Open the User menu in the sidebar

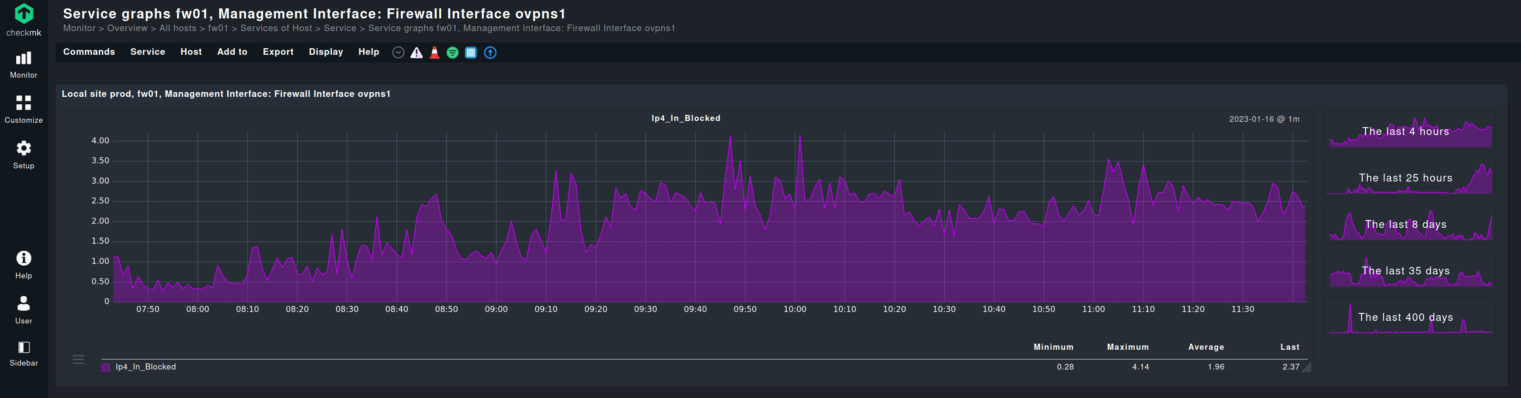pos(24,310)
